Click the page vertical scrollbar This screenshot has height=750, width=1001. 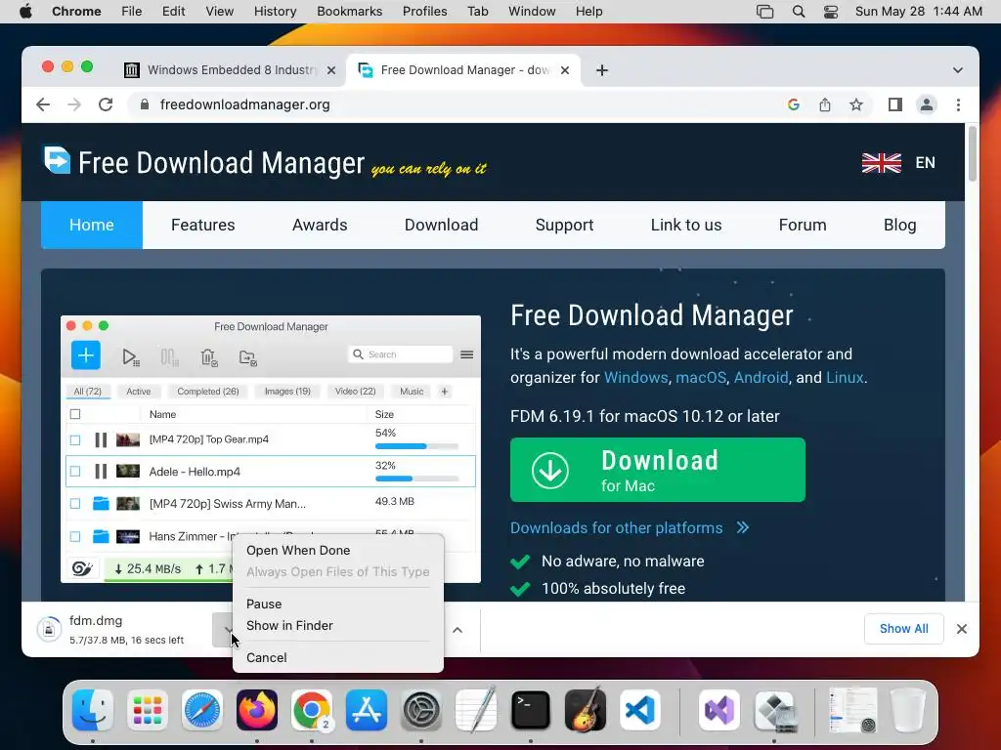973,153
